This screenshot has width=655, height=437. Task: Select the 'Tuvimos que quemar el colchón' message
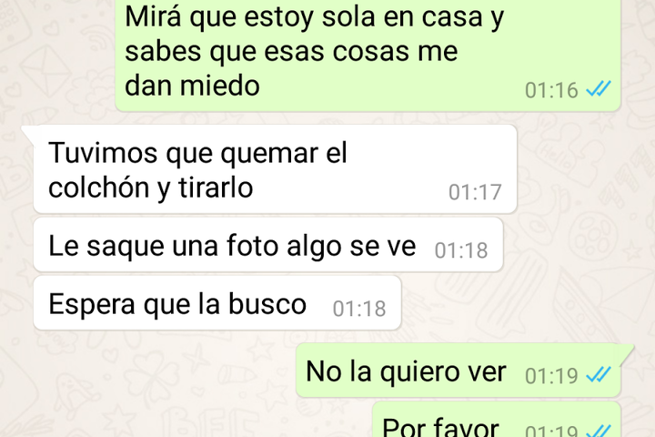point(275,169)
